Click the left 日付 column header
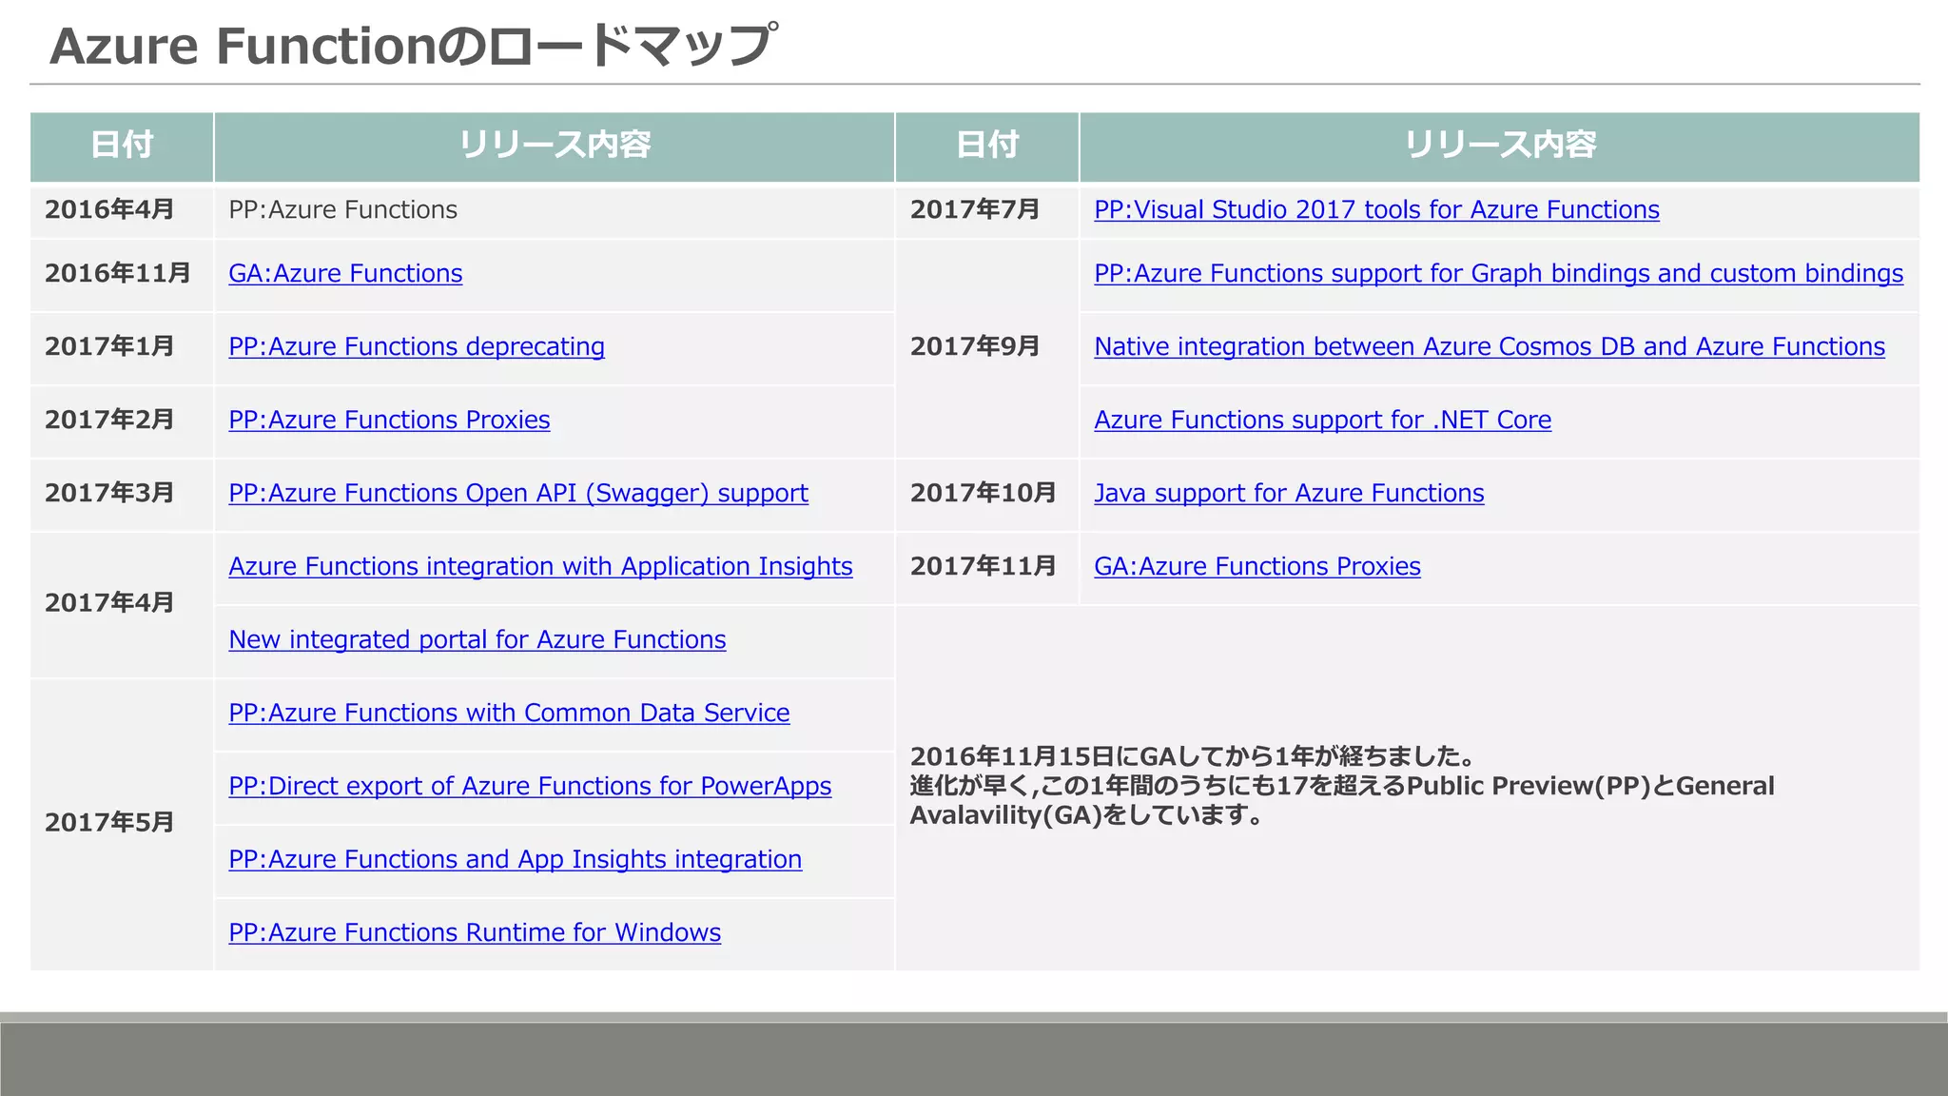 tap(122, 146)
